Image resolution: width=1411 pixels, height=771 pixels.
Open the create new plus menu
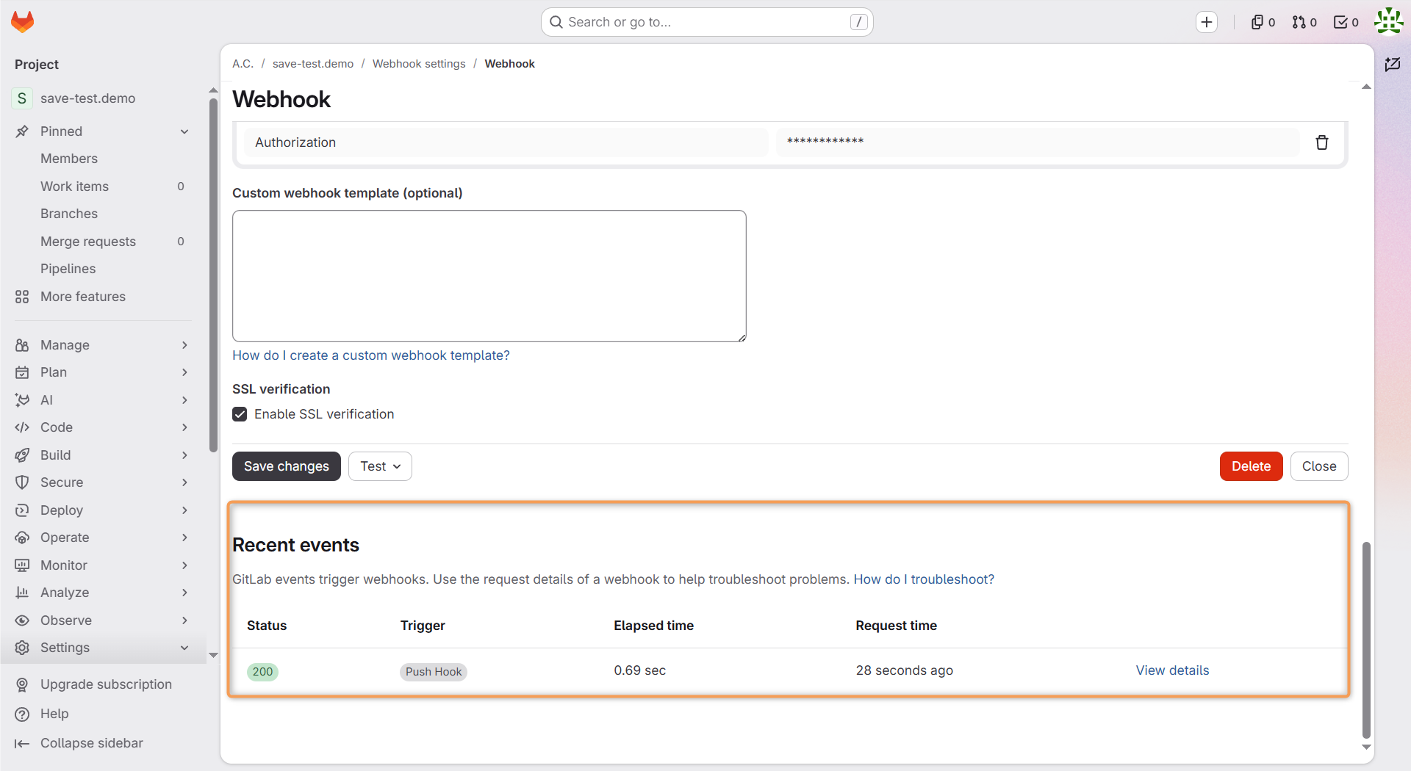pyautogui.click(x=1207, y=22)
